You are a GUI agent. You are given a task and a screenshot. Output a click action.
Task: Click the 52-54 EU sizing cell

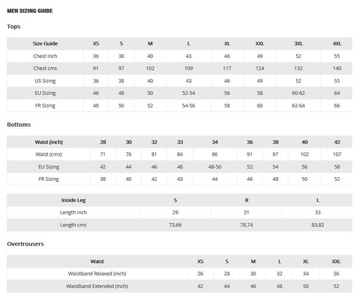point(188,94)
